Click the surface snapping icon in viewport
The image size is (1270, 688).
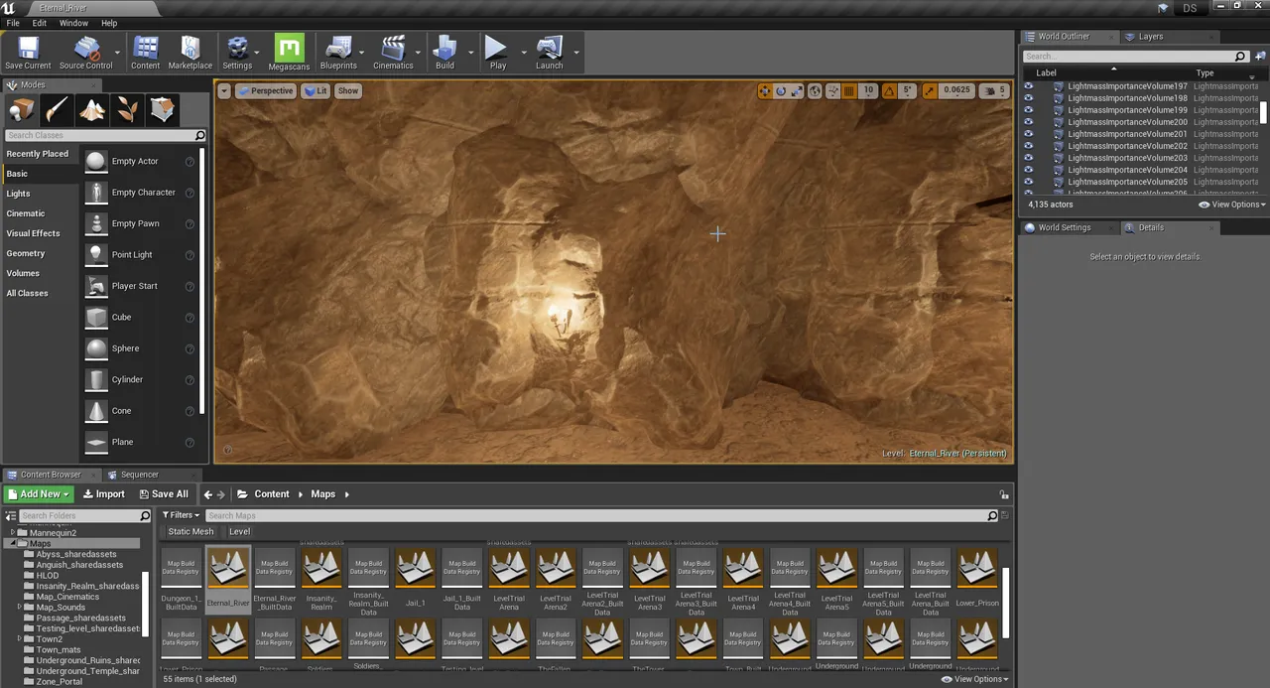(x=832, y=90)
